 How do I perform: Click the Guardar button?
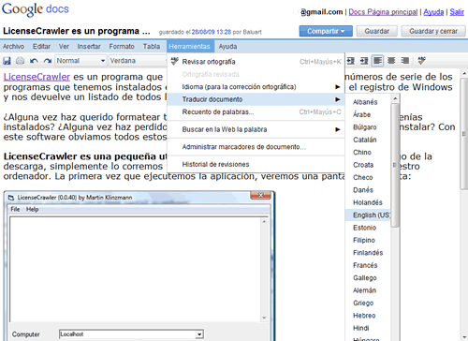pos(377,31)
